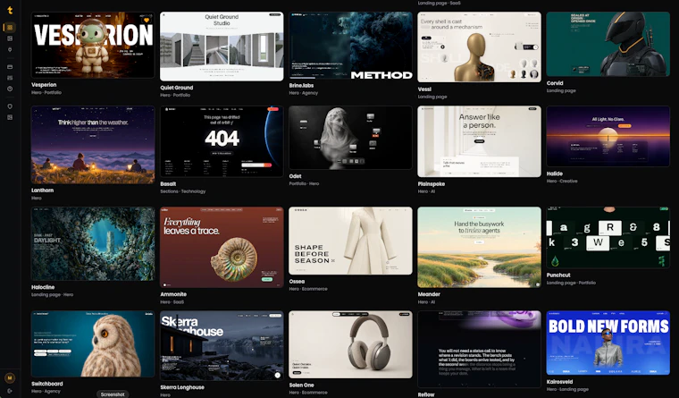The image size is (679, 398).
Task: Open the Plainspoke 'Answer like a person' thumbnail
Action: pyautogui.click(x=480, y=141)
